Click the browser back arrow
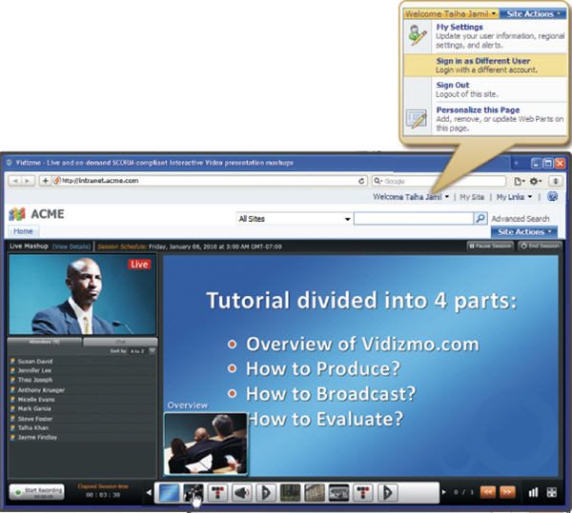This screenshot has height=513, width=572. point(15,181)
